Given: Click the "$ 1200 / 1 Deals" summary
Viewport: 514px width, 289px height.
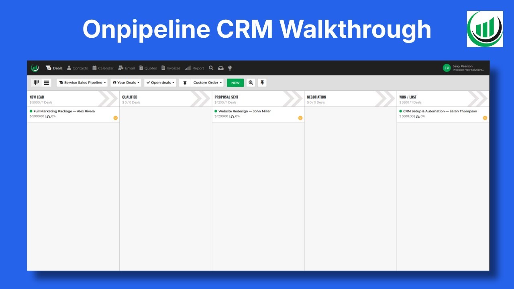Looking at the screenshot, I should 225,102.
